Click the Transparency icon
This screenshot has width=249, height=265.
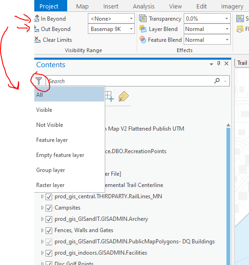(143, 18)
